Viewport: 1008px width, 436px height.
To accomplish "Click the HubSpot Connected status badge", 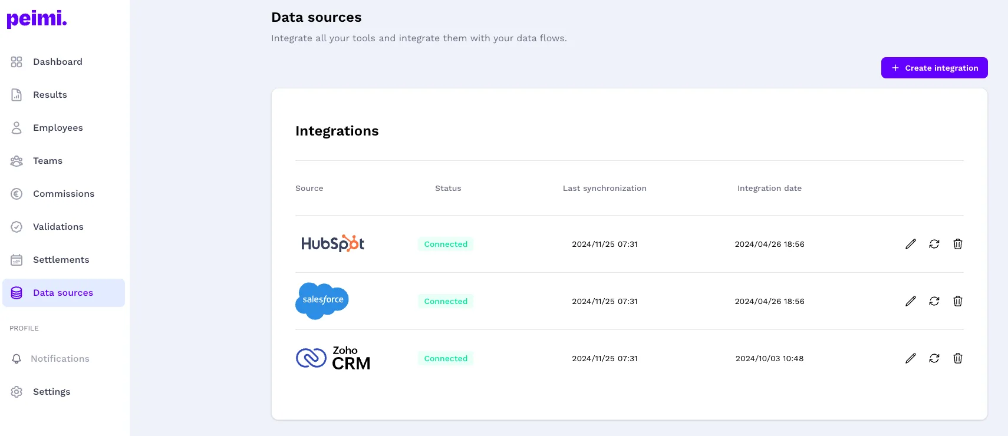I will click(446, 244).
